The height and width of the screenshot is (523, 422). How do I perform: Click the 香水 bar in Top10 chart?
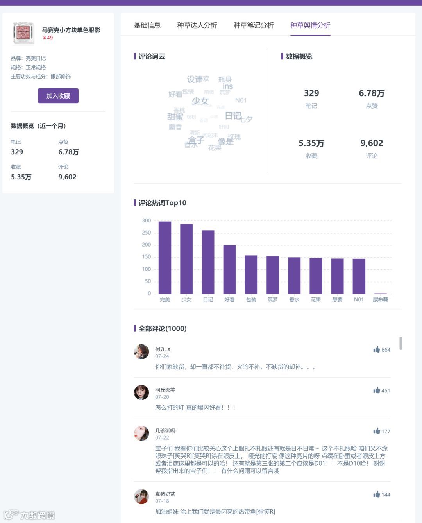(294, 276)
